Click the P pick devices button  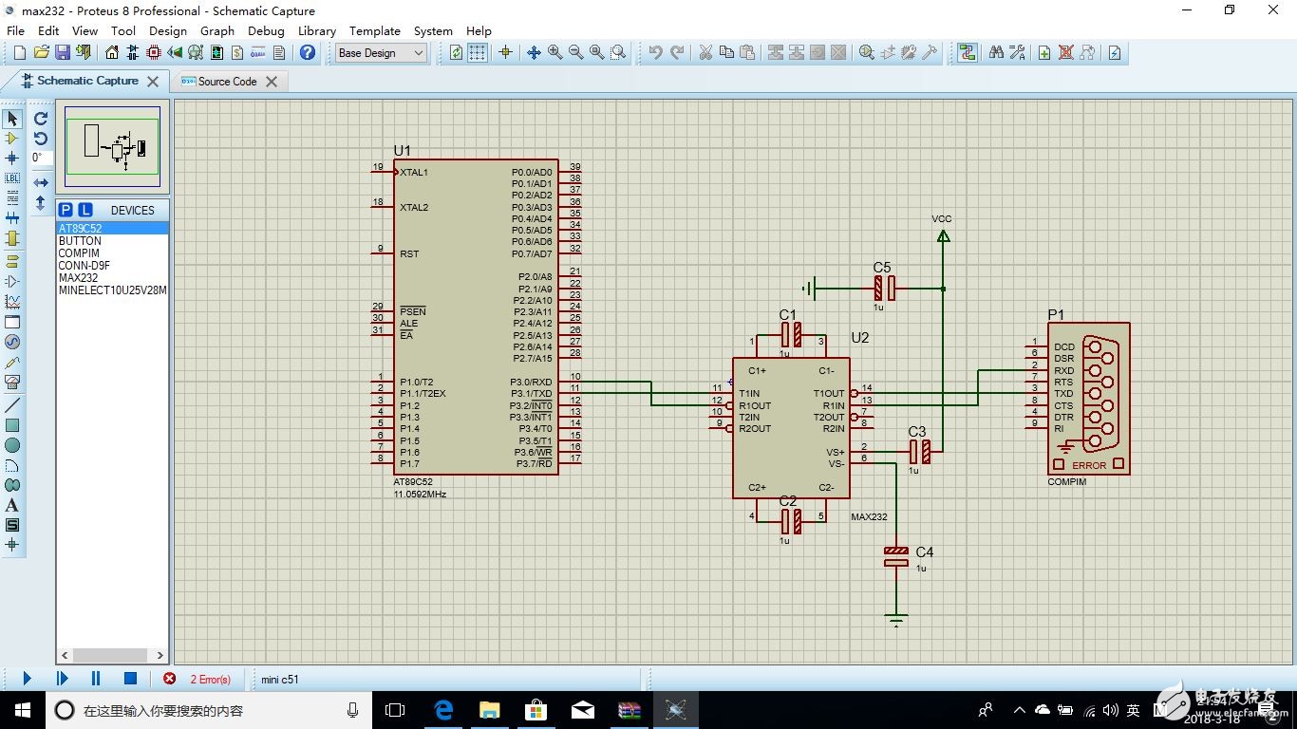(66, 210)
